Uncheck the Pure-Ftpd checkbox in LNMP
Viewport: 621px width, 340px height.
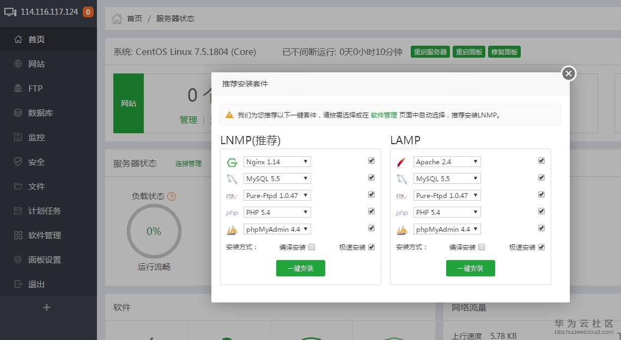pos(372,194)
